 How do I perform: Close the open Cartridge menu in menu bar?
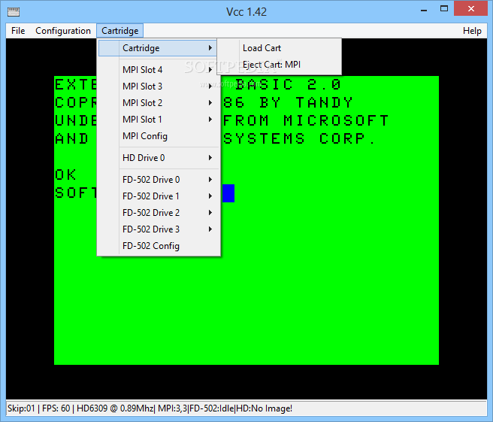click(119, 31)
